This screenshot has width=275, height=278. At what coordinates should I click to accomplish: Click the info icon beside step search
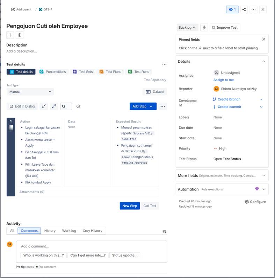78,106
